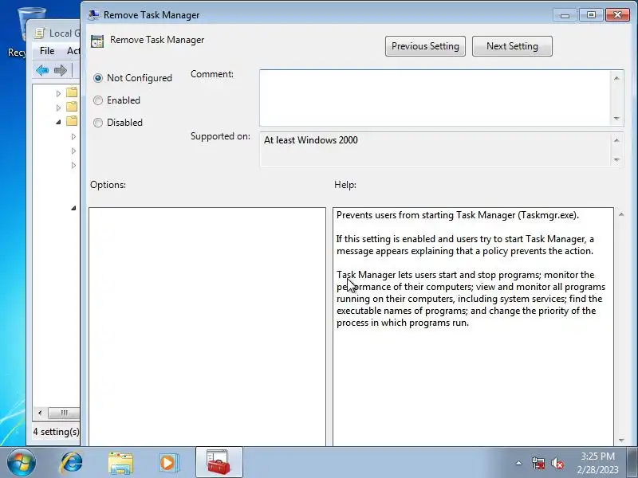This screenshot has height=478, width=638.
Task: Click the Previous Setting button
Action: [x=425, y=46]
